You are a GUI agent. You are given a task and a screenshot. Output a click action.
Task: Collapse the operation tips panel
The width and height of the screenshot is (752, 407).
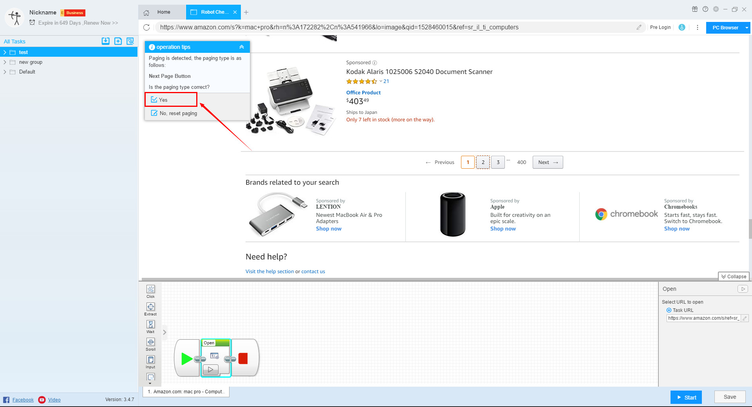point(242,47)
